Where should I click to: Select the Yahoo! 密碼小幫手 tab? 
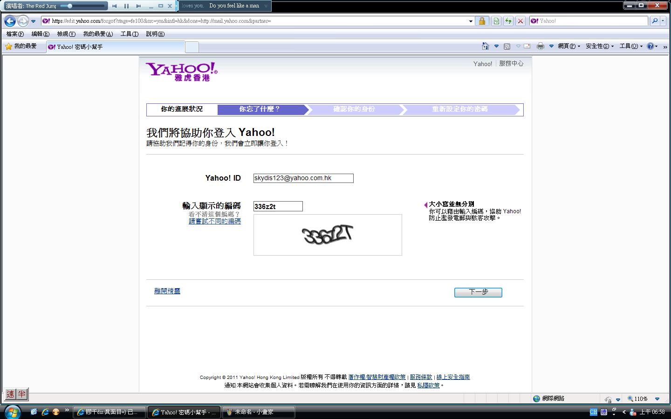coord(116,47)
